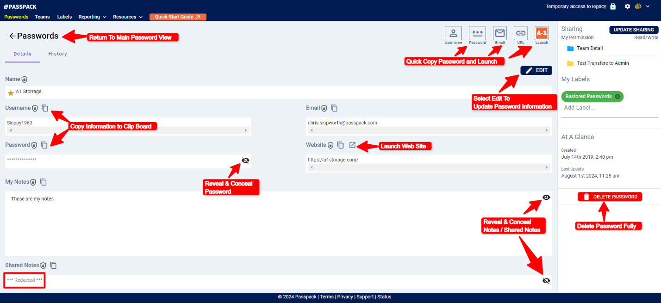Copy Shared Notes to clipboard
Screen dimensions: 661x303
click(x=53, y=266)
